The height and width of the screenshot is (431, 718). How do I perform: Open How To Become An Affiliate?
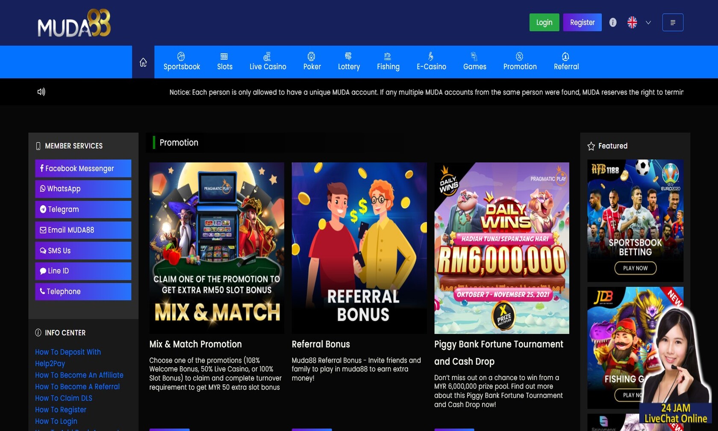pos(79,375)
